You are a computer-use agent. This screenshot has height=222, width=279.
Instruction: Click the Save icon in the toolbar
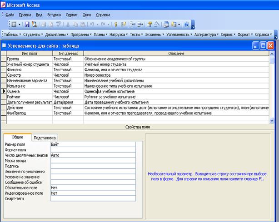point(27,25)
